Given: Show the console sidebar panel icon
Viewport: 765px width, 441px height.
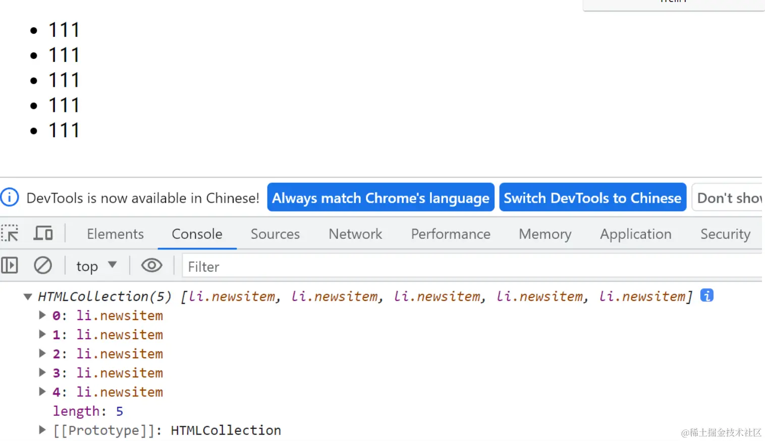Looking at the screenshot, I should tap(10, 265).
